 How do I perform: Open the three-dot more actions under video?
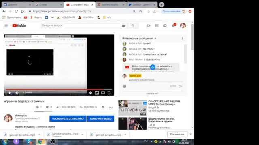[110, 108]
